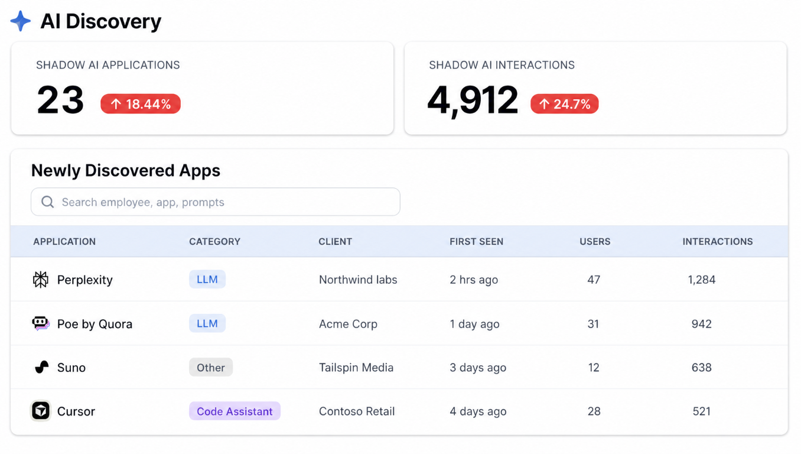Click the 942 interactions value

[702, 324]
